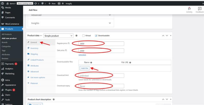Click the WordPress logo icon
204x105 pixels.
[x=3, y=3]
